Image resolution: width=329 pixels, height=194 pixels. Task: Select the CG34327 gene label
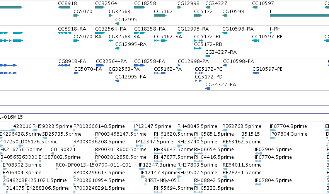click(x=216, y=3)
